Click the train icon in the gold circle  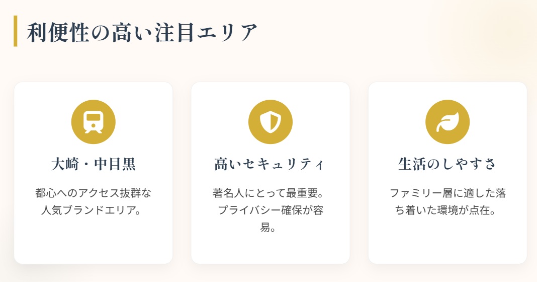tap(94, 122)
